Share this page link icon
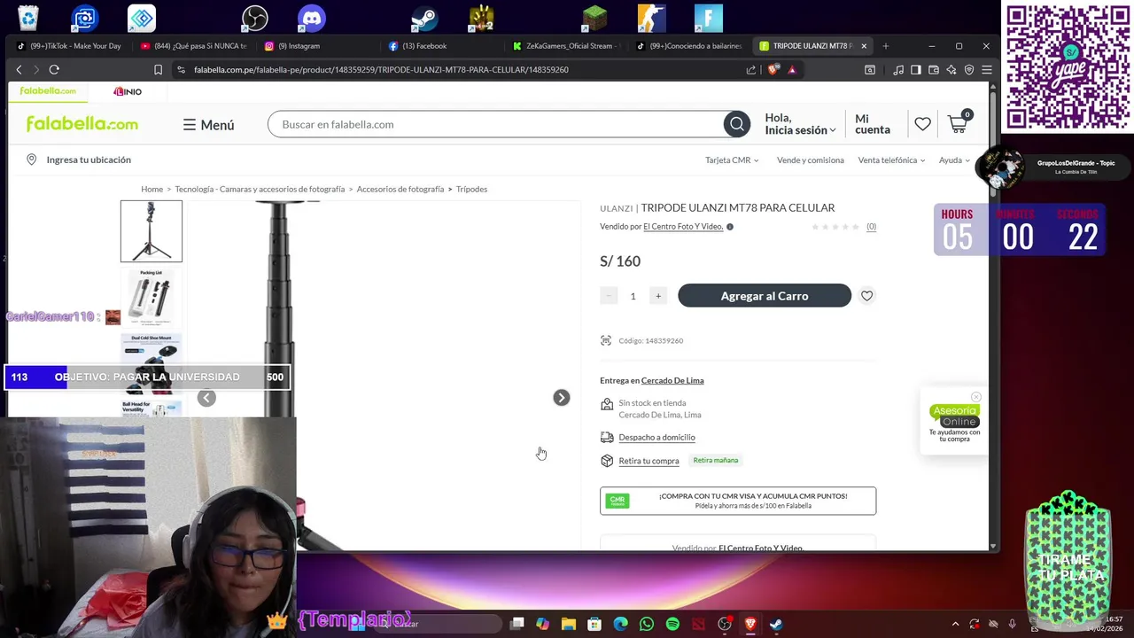This screenshot has width=1134, height=638. 751,70
